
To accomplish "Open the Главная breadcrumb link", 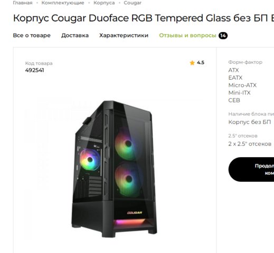I will [23, 3].
